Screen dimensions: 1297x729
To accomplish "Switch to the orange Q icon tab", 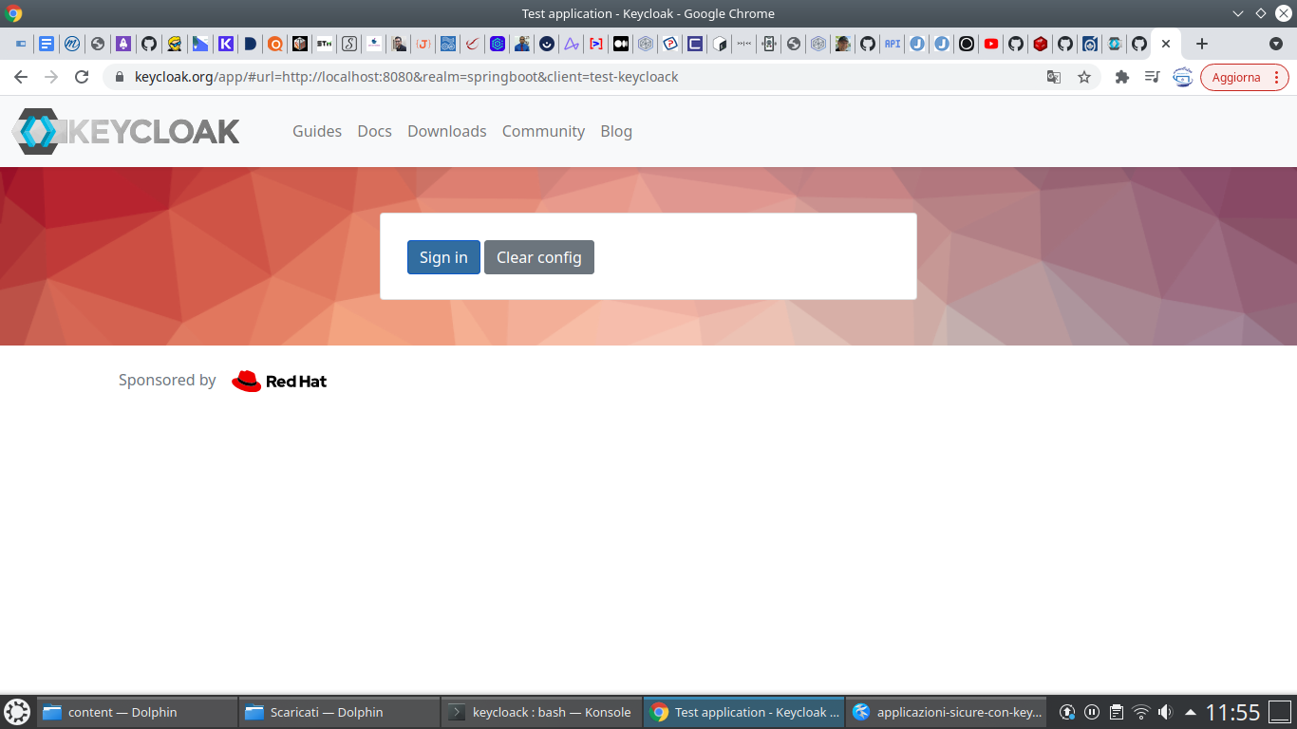I will click(x=274, y=44).
